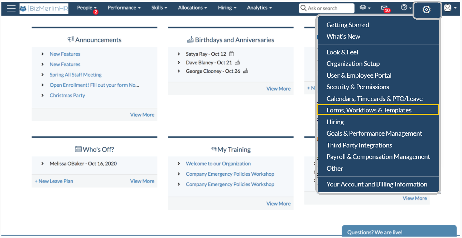
Task: Click Satya Ray - Oct 12 entry
Action: [x=206, y=54]
